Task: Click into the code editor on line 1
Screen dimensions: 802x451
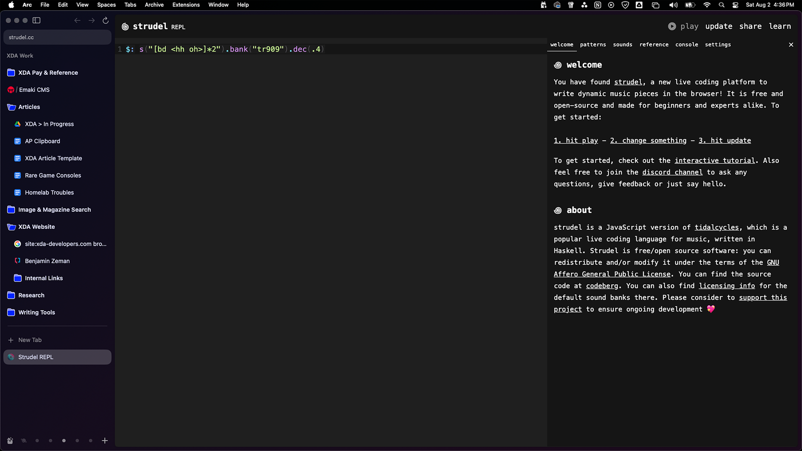Action: (331, 49)
